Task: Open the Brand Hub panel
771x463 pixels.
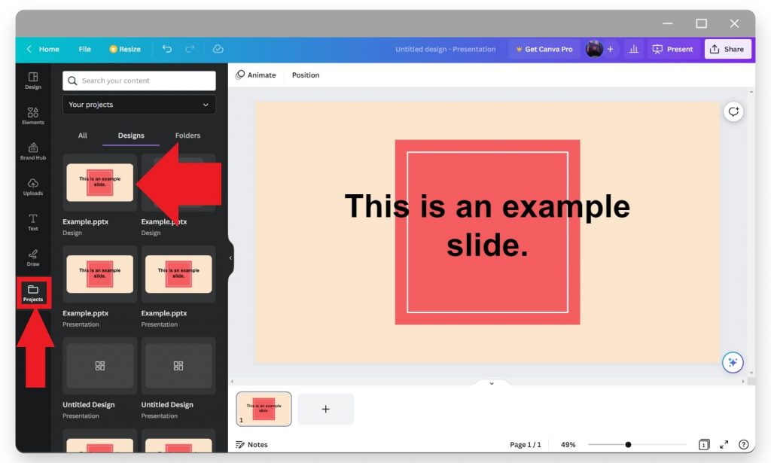Action: tap(32, 151)
